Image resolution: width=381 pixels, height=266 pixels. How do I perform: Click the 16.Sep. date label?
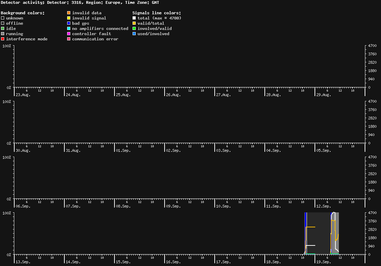tap(174, 262)
